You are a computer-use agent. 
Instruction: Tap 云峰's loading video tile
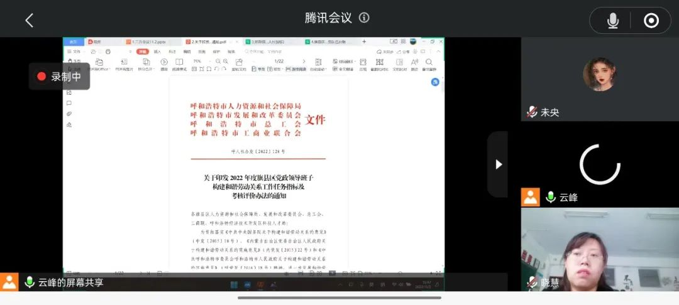(x=599, y=164)
